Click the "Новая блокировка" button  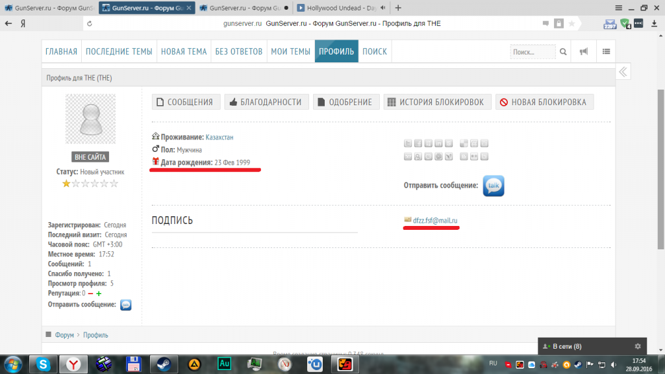(x=544, y=102)
